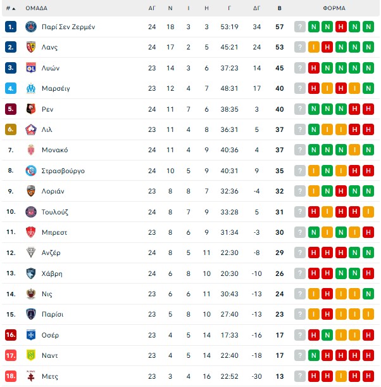Click the Nantes club crest

pos(30,356)
